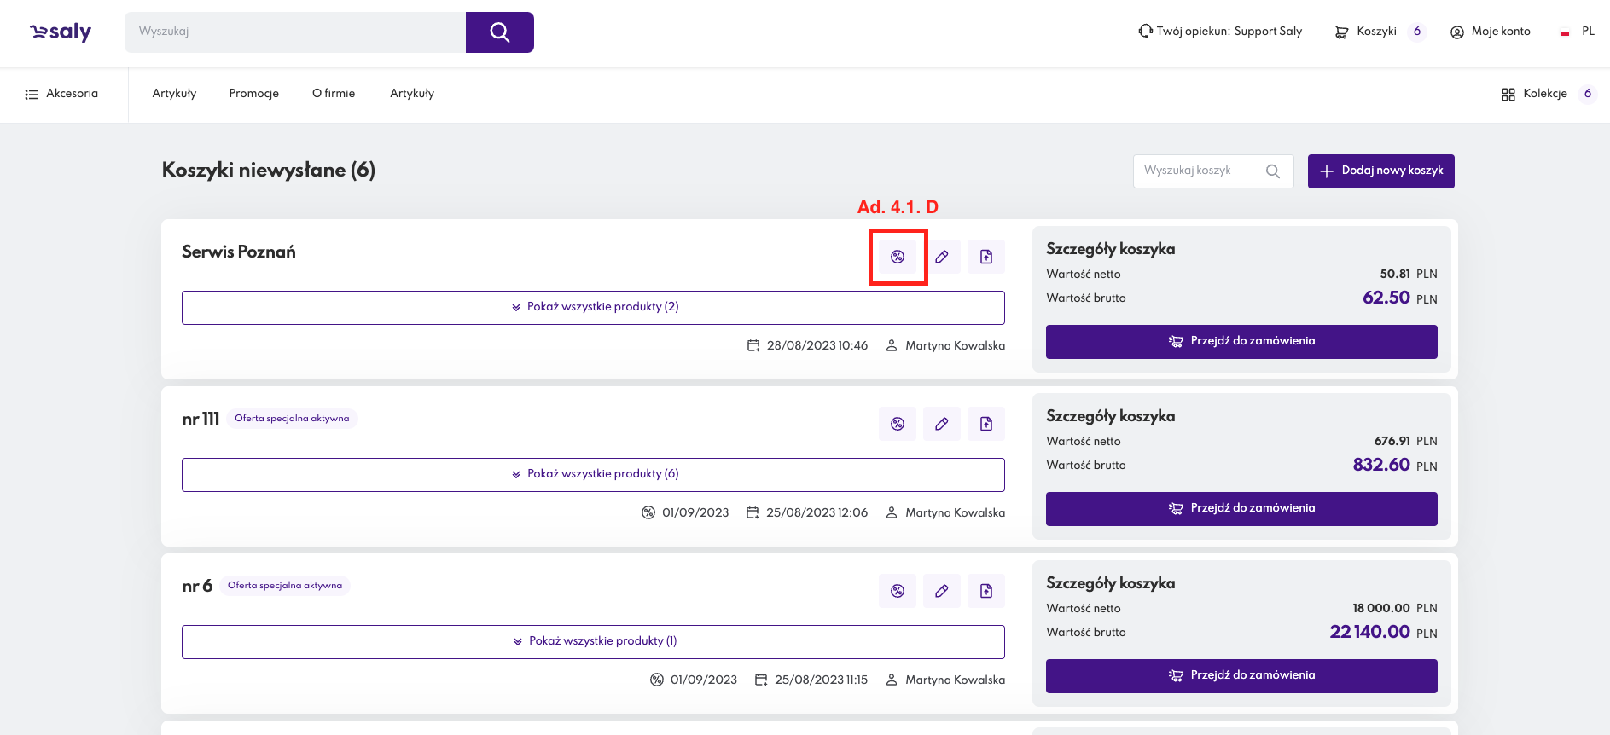
Task: Export basket nr 6 using file icon
Action: (x=986, y=591)
